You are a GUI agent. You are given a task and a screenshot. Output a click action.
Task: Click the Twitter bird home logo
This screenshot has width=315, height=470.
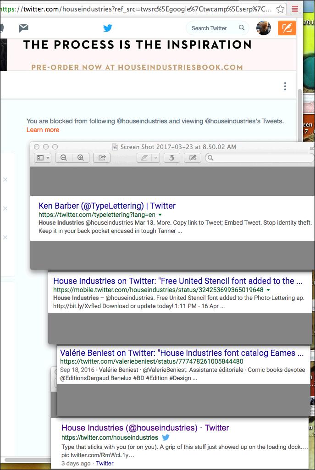click(x=108, y=28)
